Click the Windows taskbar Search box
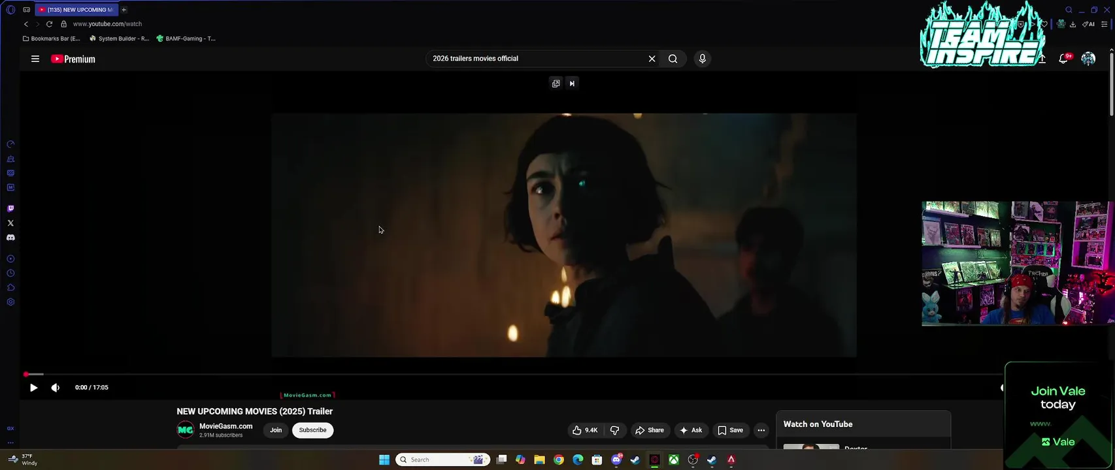 tap(442, 460)
